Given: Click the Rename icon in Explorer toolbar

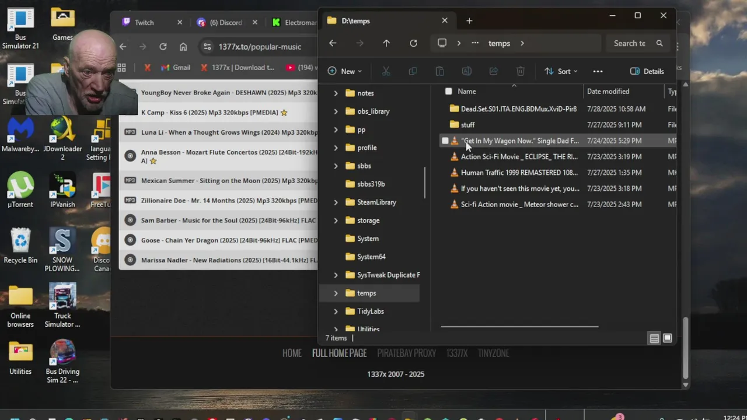Looking at the screenshot, I should click(466, 71).
